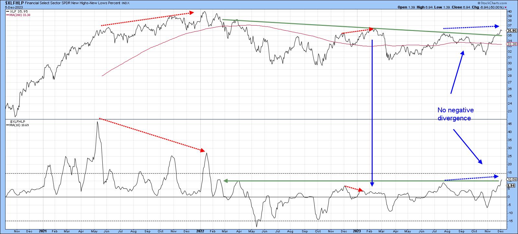This screenshot has height=234, width=518.
Task: Click the 23 tick on the upper price scale
Action: [x=509, y=111]
